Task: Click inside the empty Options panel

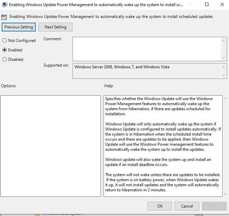Action: (51, 146)
